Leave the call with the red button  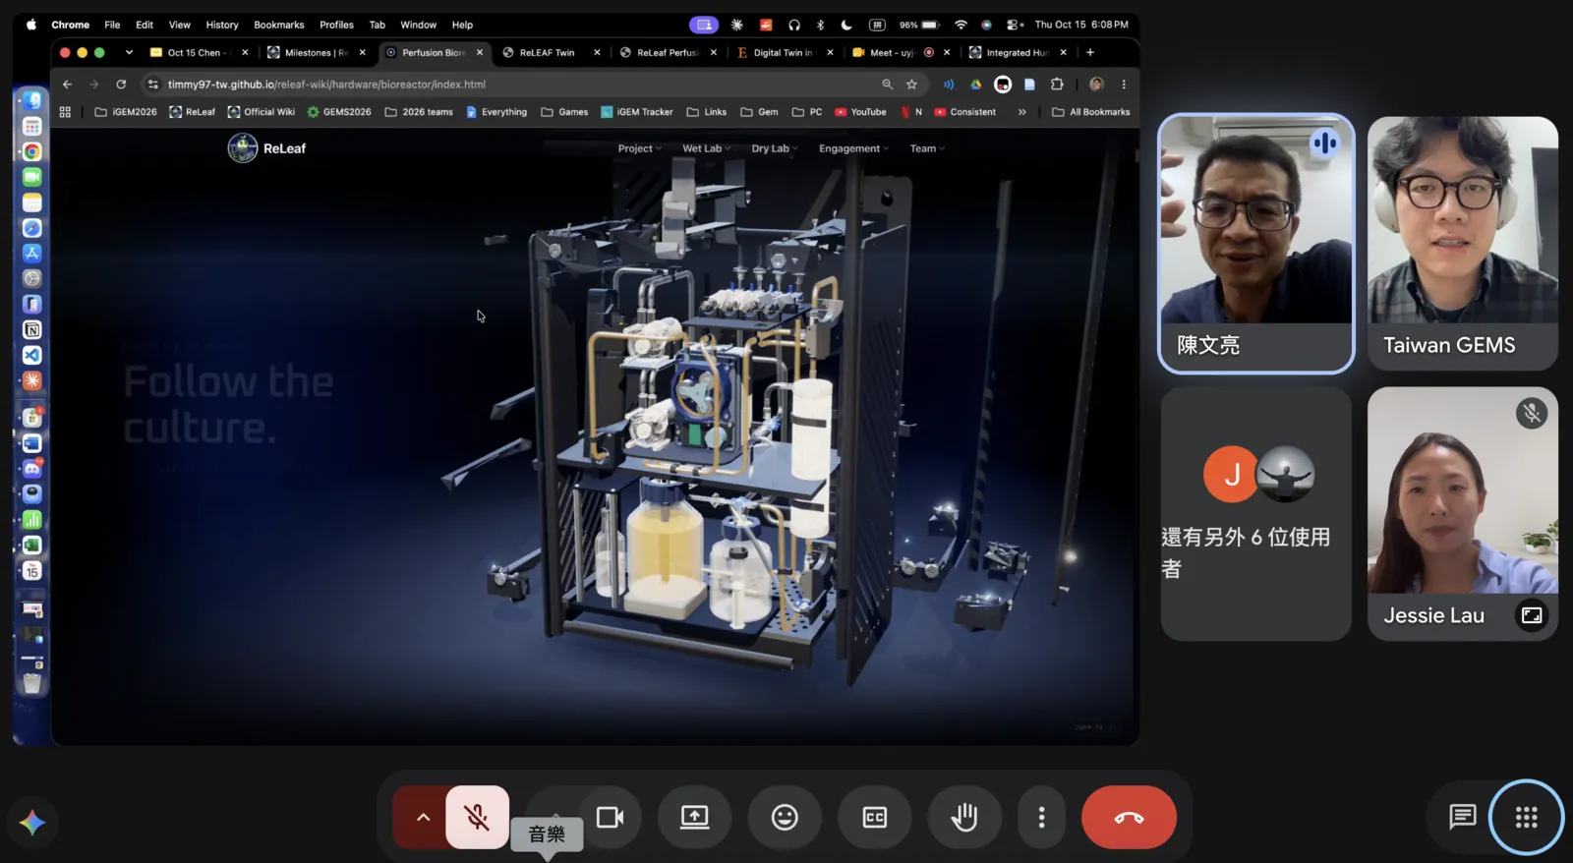tap(1129, 817)
